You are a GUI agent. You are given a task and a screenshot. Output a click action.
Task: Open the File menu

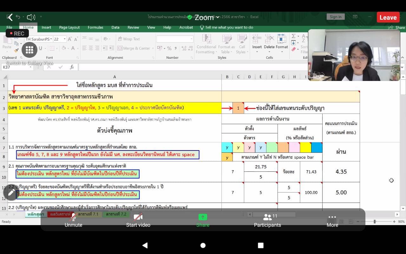pos(10,27)
